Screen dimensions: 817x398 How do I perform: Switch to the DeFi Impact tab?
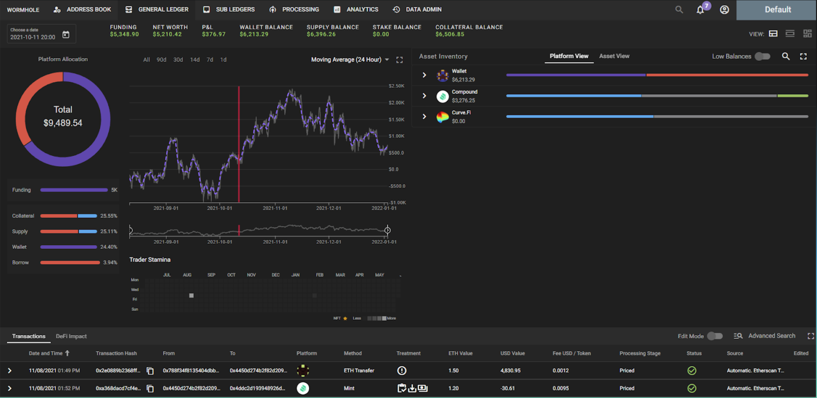pyautogui.click(x=71, y=336)
